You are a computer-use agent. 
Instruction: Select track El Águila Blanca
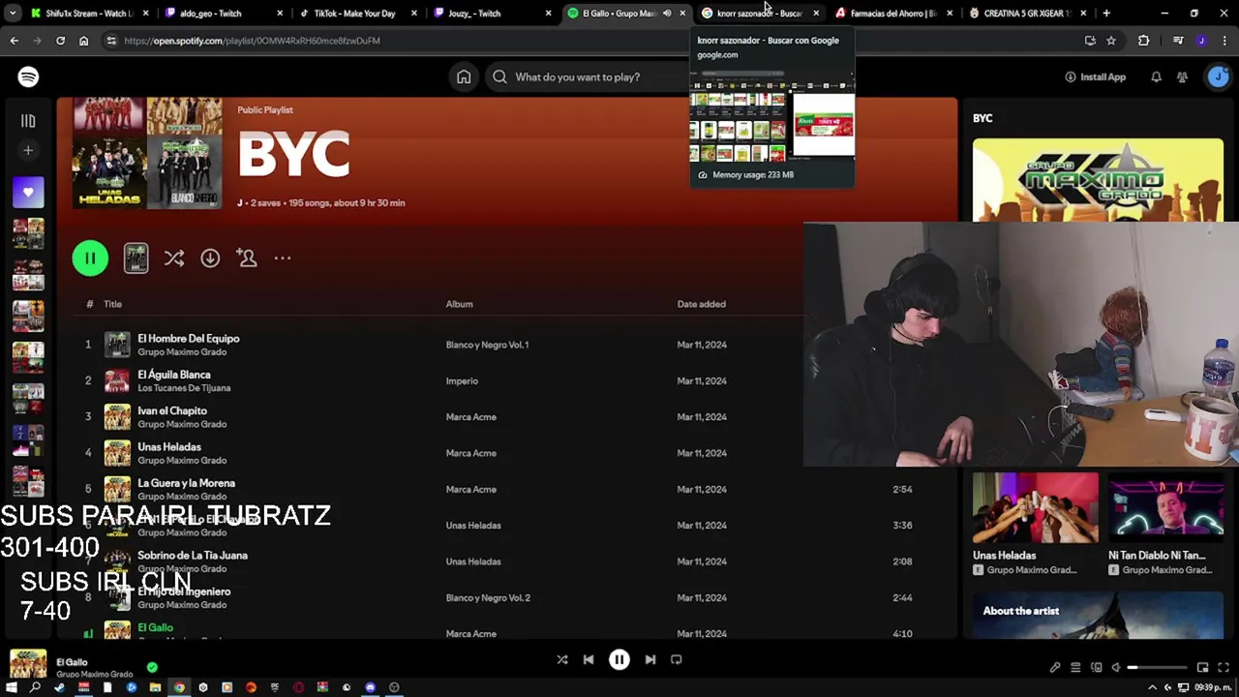[x=173, y=374]
